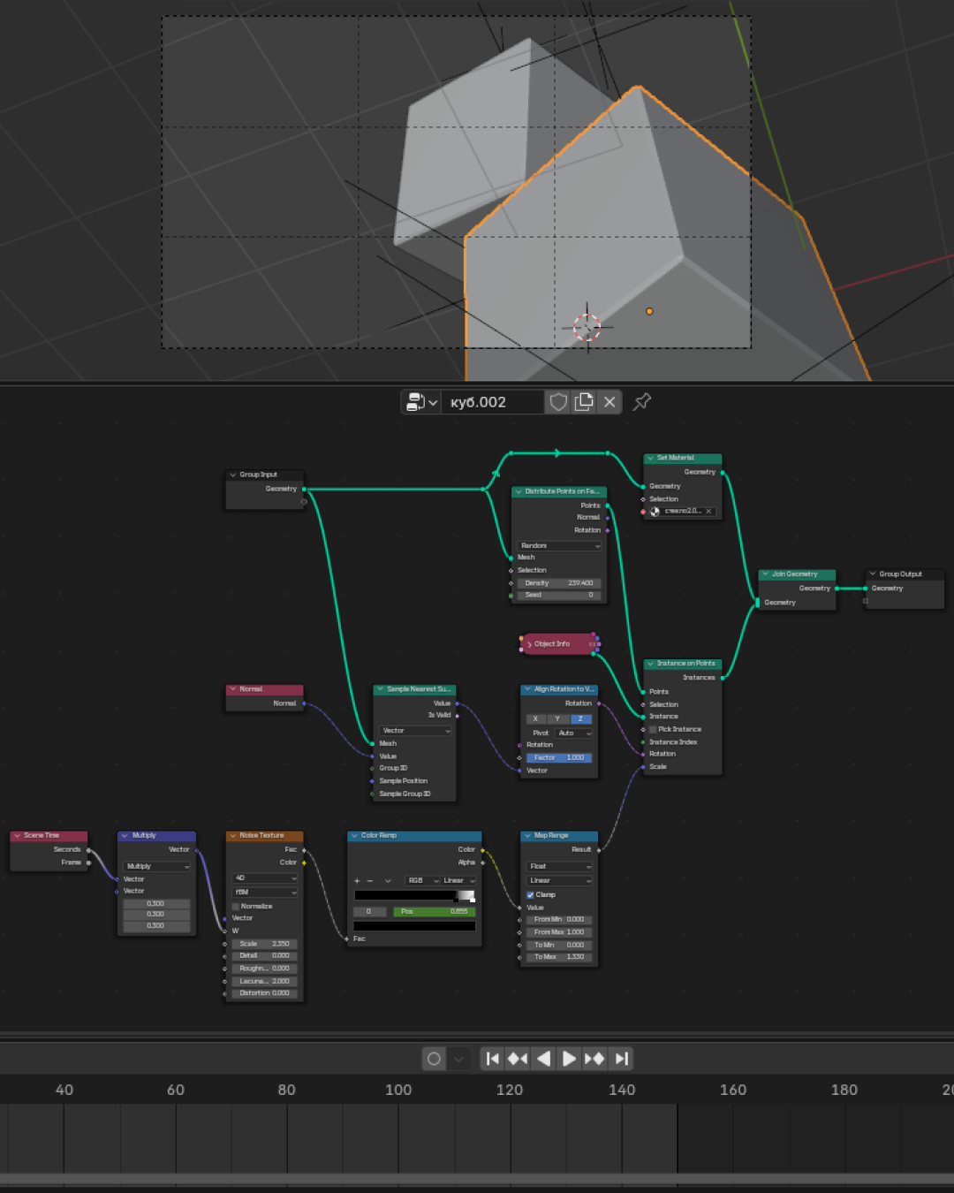Pin the node tree with pin icon
This screenshot has width=954, height=1193.
coord(642,401)
